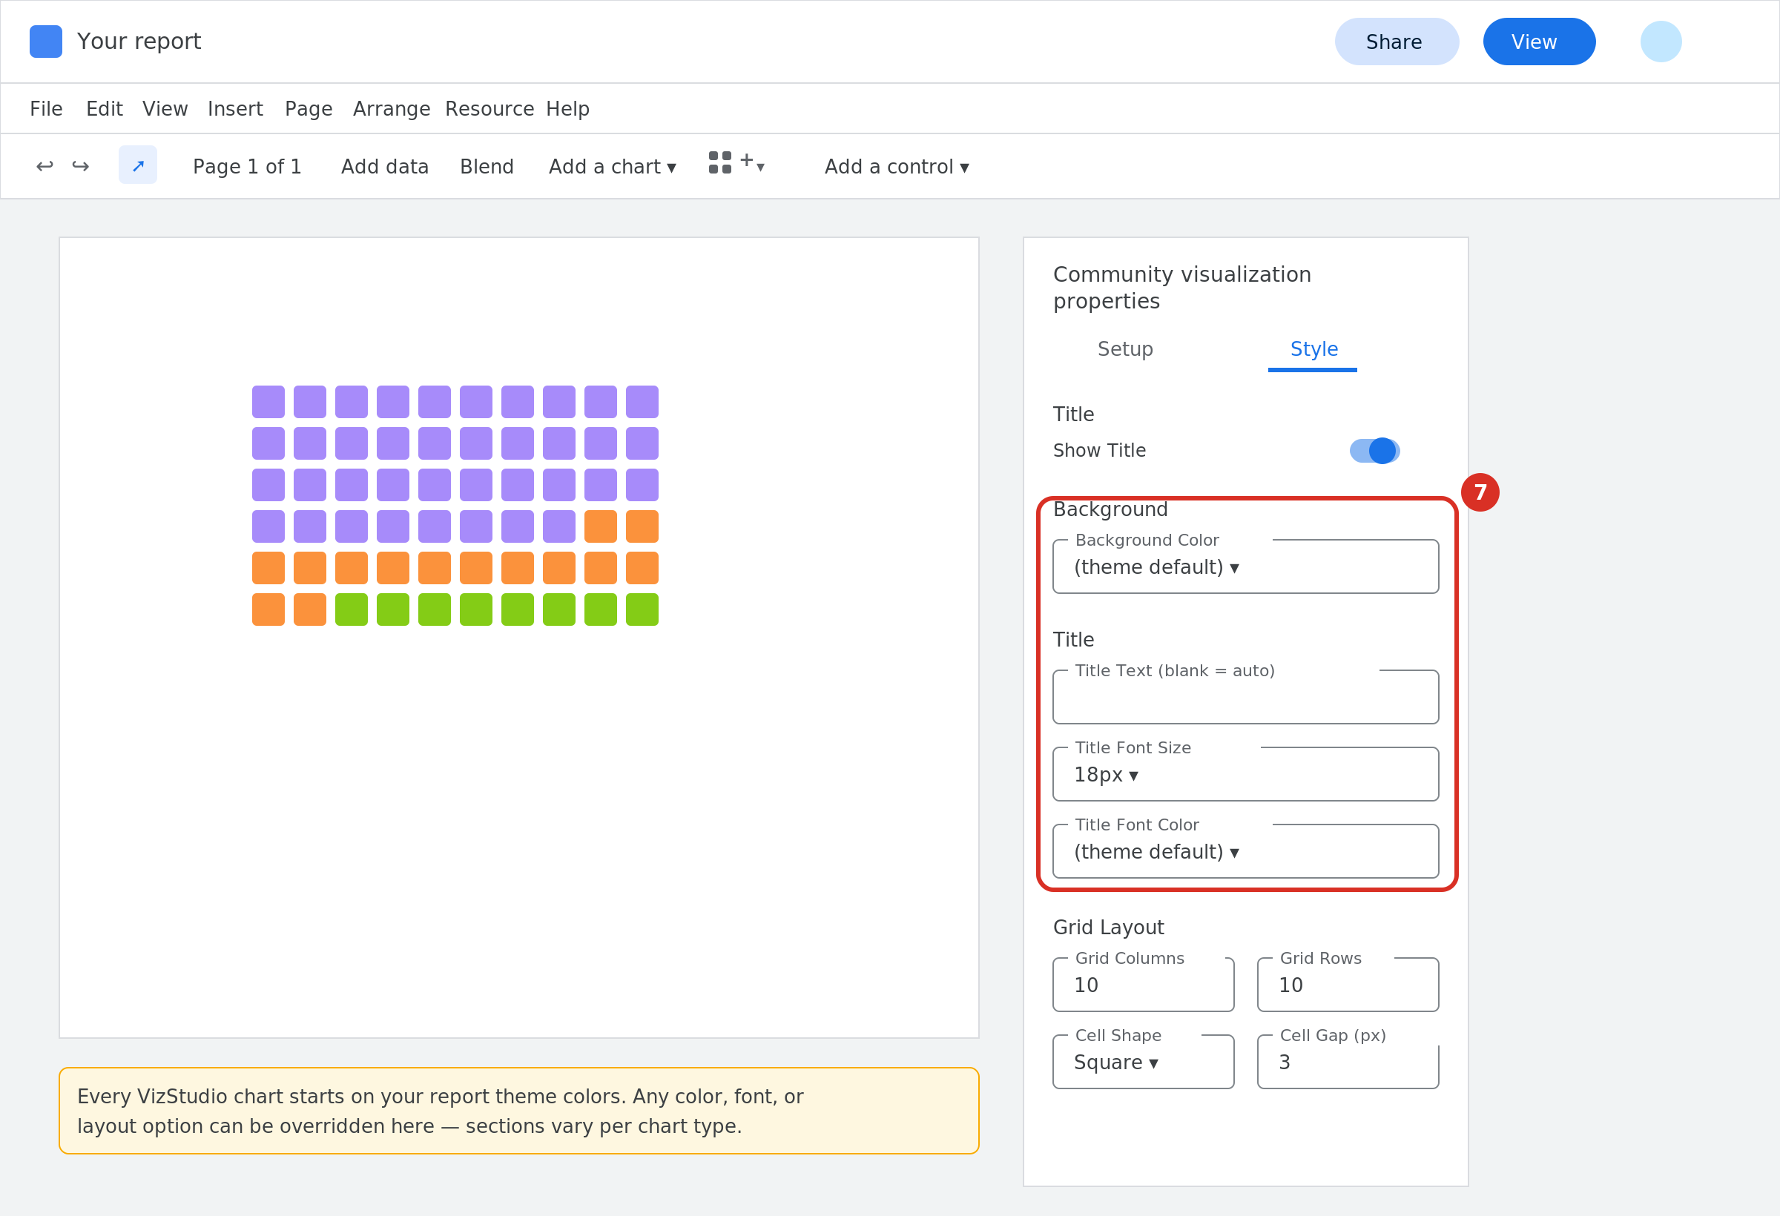Viewport: 1780px width, 1216px height.
Task: Click the Title Text input field
Action: coord(1246,697)
